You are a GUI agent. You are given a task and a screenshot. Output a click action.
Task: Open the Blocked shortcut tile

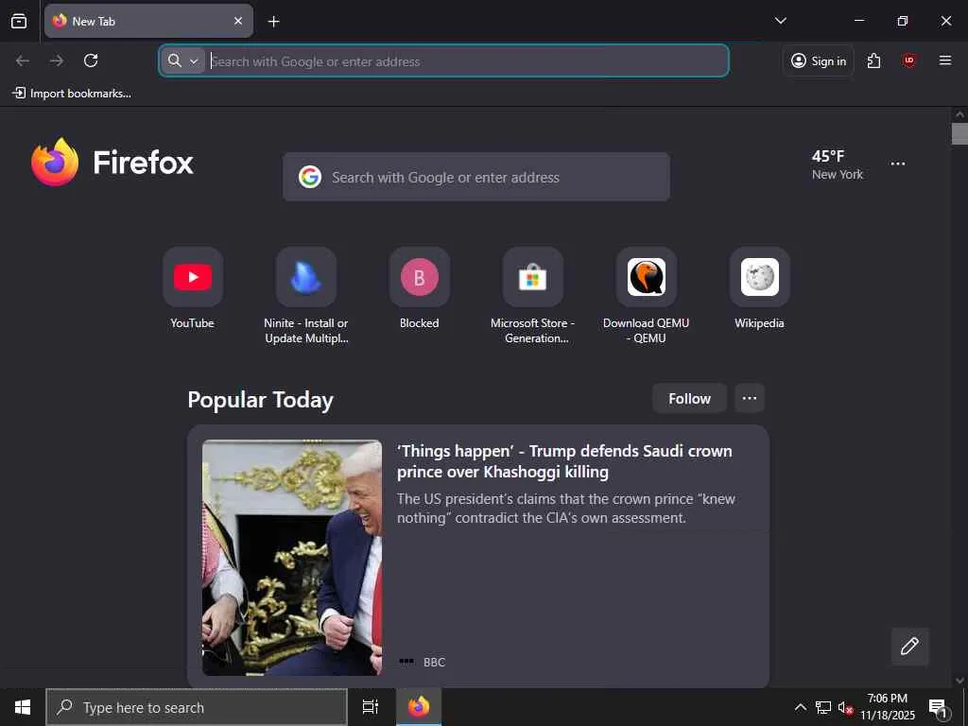click(x=419, y=277)
